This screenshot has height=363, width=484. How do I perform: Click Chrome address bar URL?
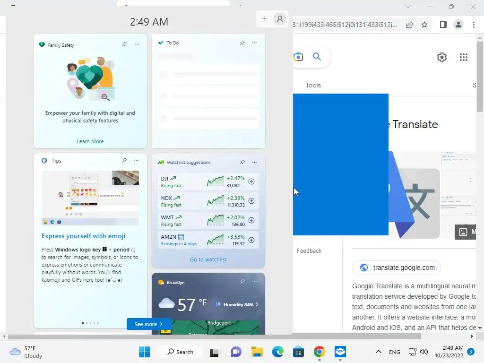tap(345, 25)
